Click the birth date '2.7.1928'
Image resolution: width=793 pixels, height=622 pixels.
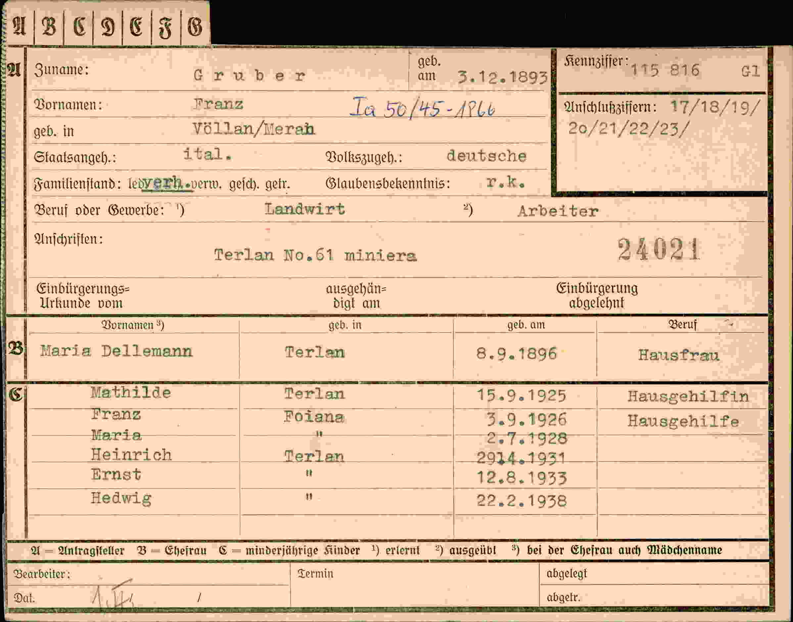tap(527, 438)
